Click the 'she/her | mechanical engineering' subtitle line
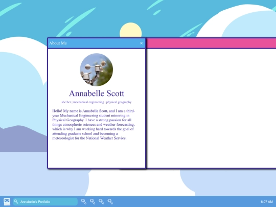 (x=97, y=102)
